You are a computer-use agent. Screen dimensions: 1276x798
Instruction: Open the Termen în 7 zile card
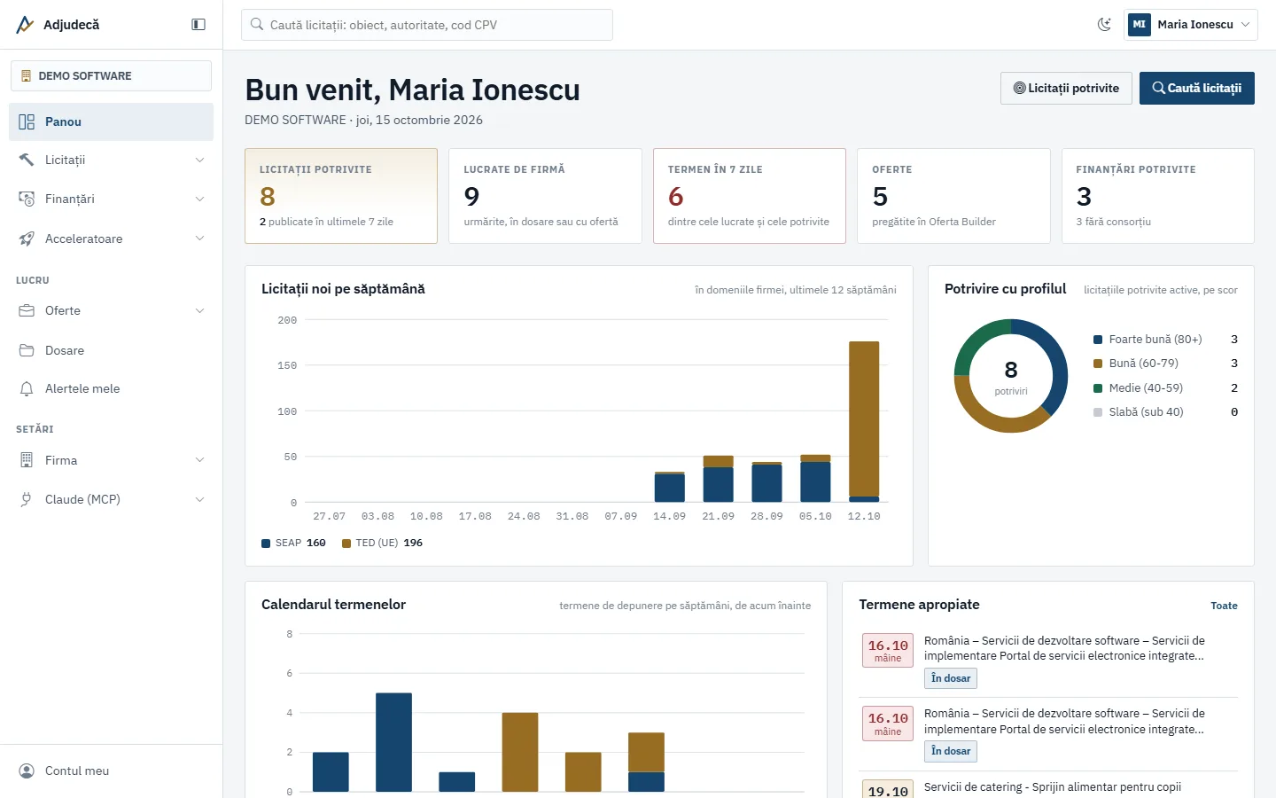[x=750, y=196]
